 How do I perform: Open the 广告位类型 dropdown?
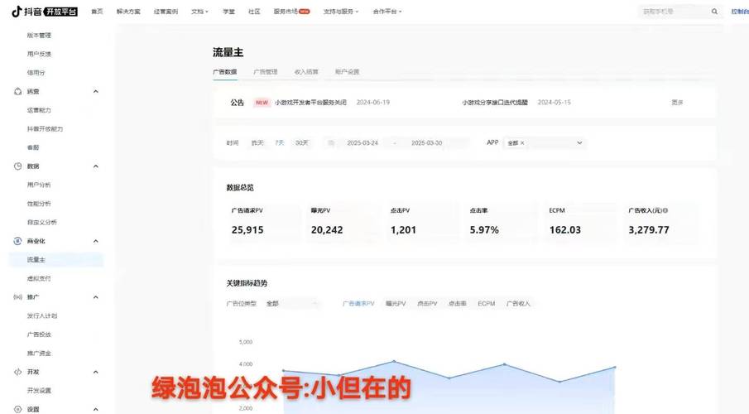[292, 304]
